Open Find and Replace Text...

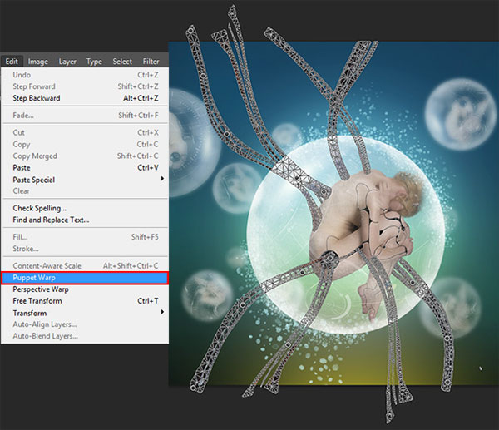(85, 220)
